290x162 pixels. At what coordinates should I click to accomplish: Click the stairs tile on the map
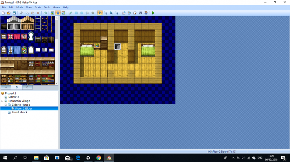(x=117, y=47)
